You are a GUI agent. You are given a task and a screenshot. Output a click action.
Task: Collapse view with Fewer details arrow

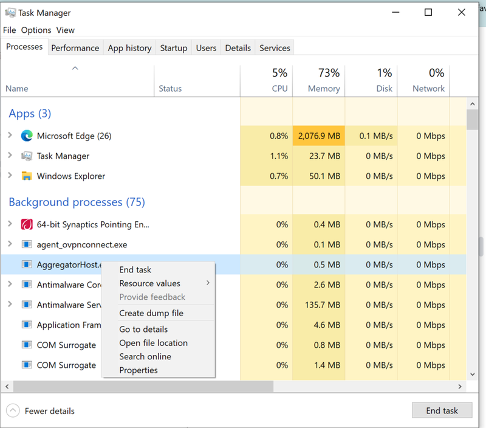13,411
